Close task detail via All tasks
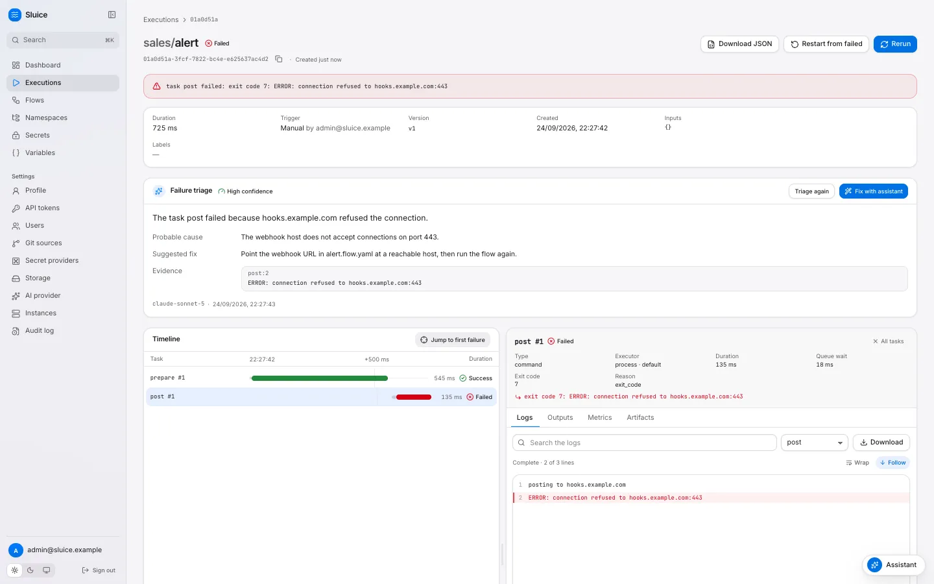 [888, 341]
